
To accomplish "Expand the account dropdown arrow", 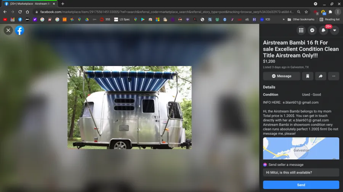I will click(335, 30).
